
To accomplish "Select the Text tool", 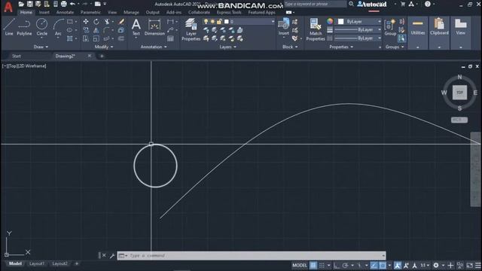I will tap(136, 27).
